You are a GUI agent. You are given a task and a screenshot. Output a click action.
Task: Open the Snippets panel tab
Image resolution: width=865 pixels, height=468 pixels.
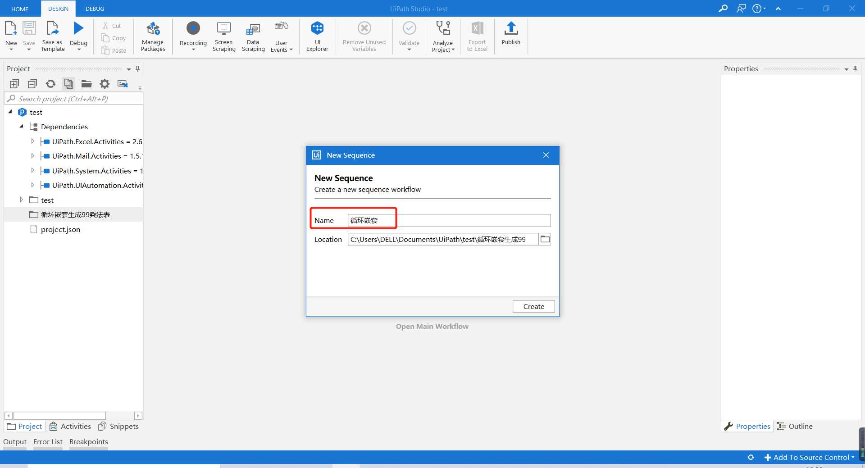pos(118,426)
